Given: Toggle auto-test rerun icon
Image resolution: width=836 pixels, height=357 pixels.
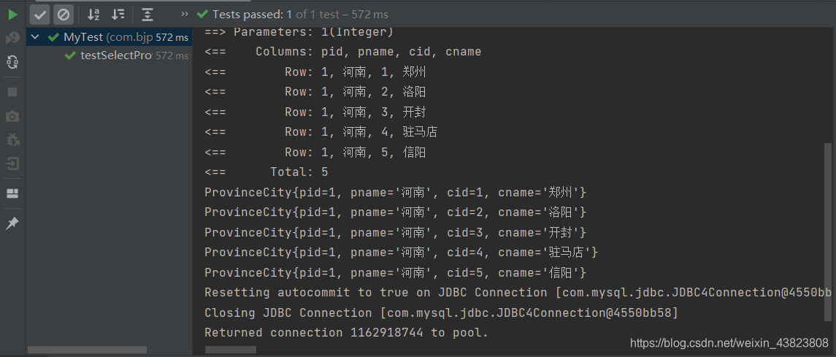Looking at the screenshot, I should [x=12, y=62].
